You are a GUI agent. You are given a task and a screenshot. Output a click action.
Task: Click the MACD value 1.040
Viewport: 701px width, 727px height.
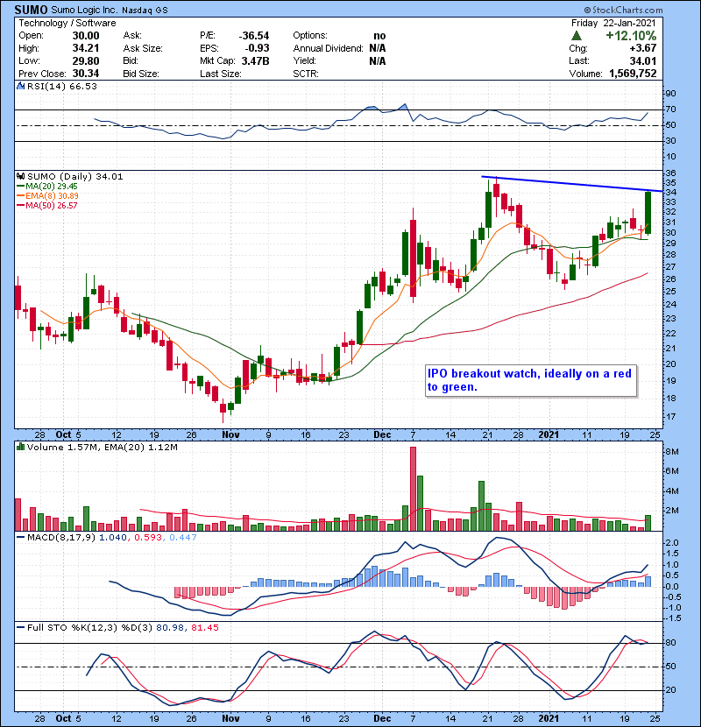[x=113, y=538]
